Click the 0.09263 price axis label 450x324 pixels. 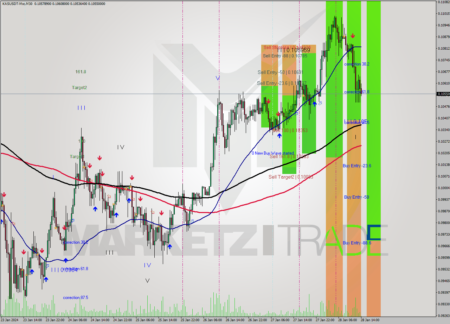click(x=443, y=316)
